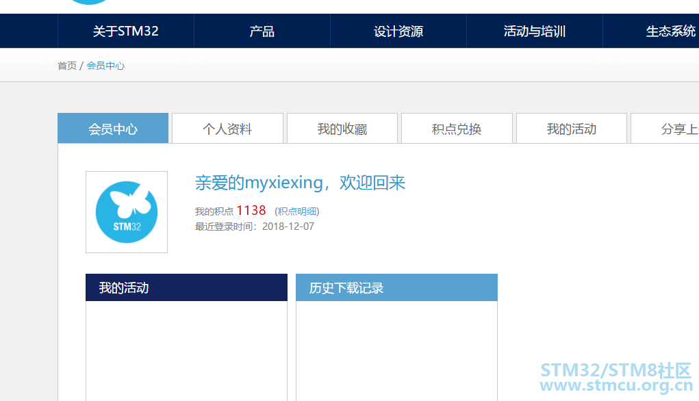Viewport: 699px width, 401px height.
Task: Click the 亲爱的myxiexing welcome heading
Action: coord(300,183)
